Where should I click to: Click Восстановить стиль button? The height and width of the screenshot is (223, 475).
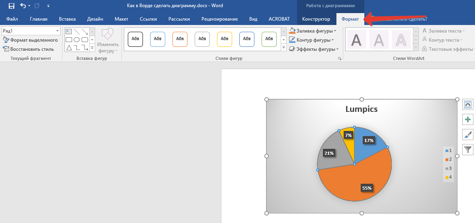[x=28, y=49]
